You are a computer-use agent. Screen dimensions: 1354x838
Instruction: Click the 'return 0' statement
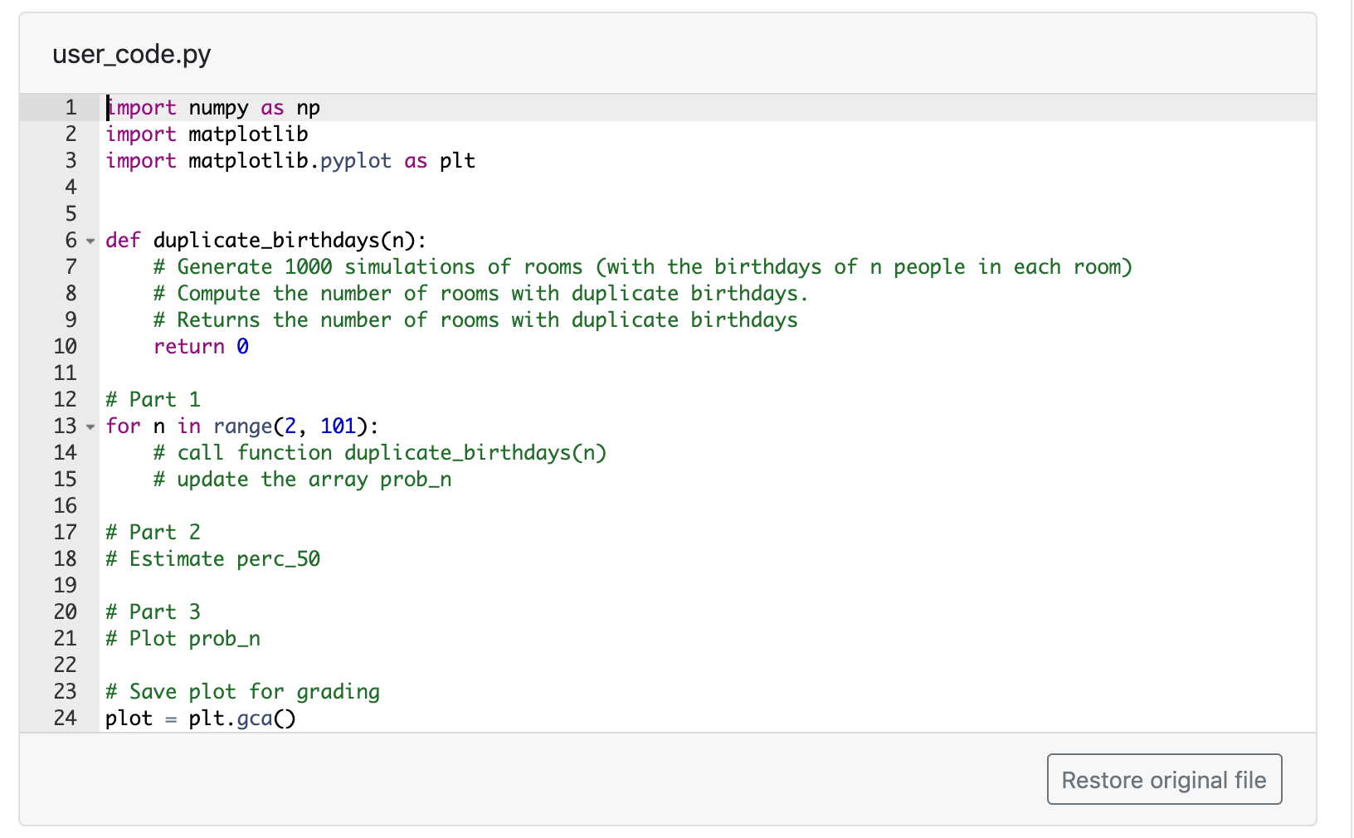[201, 347]
